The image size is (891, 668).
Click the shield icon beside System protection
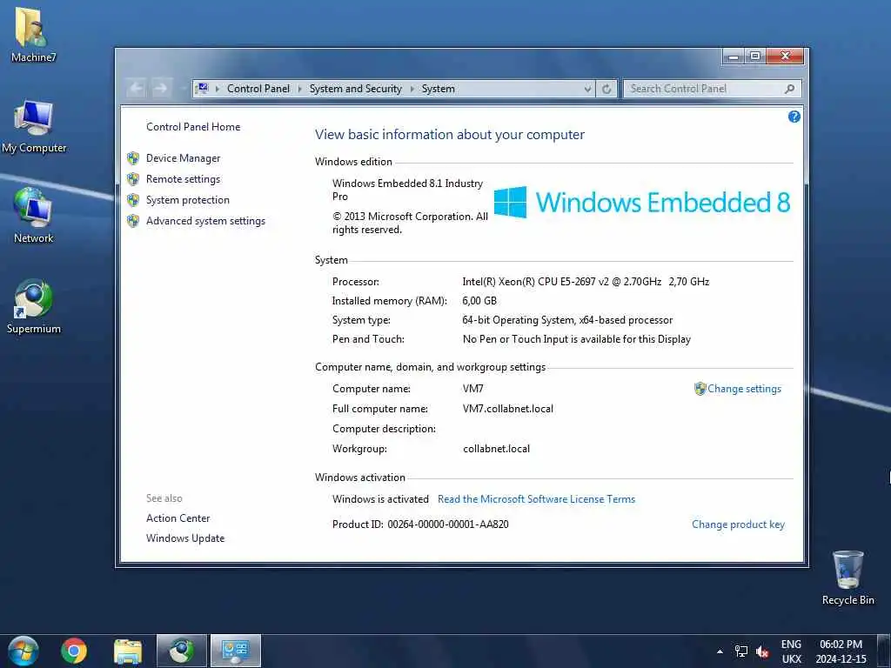point(133,200)
